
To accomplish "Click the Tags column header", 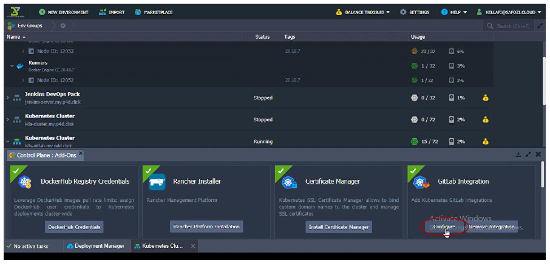I will [x=290, y=37].
